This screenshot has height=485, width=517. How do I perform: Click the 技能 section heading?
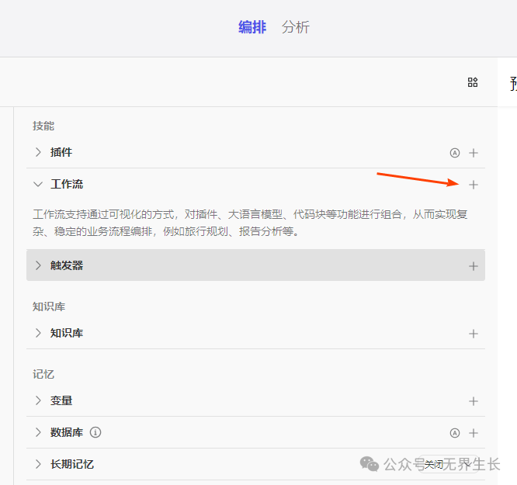coord(43,126)
